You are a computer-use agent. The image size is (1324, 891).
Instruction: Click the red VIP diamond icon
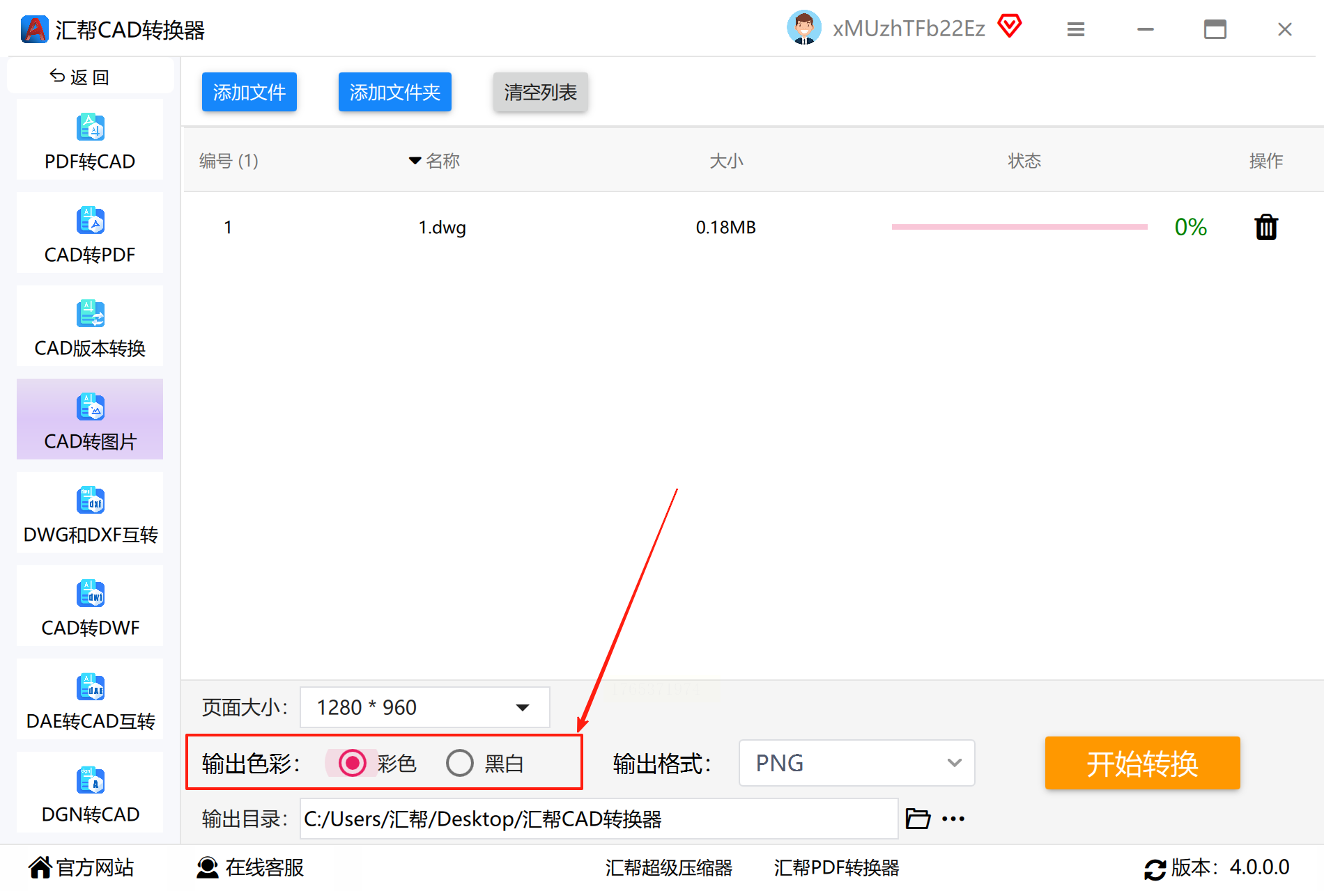click(x=1010, y=26)
